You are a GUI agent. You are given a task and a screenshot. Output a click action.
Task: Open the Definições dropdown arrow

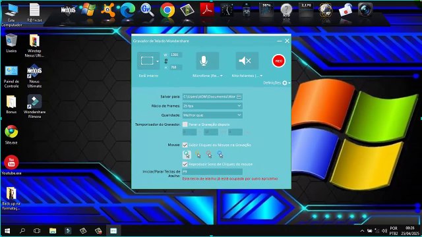point(289,84)
